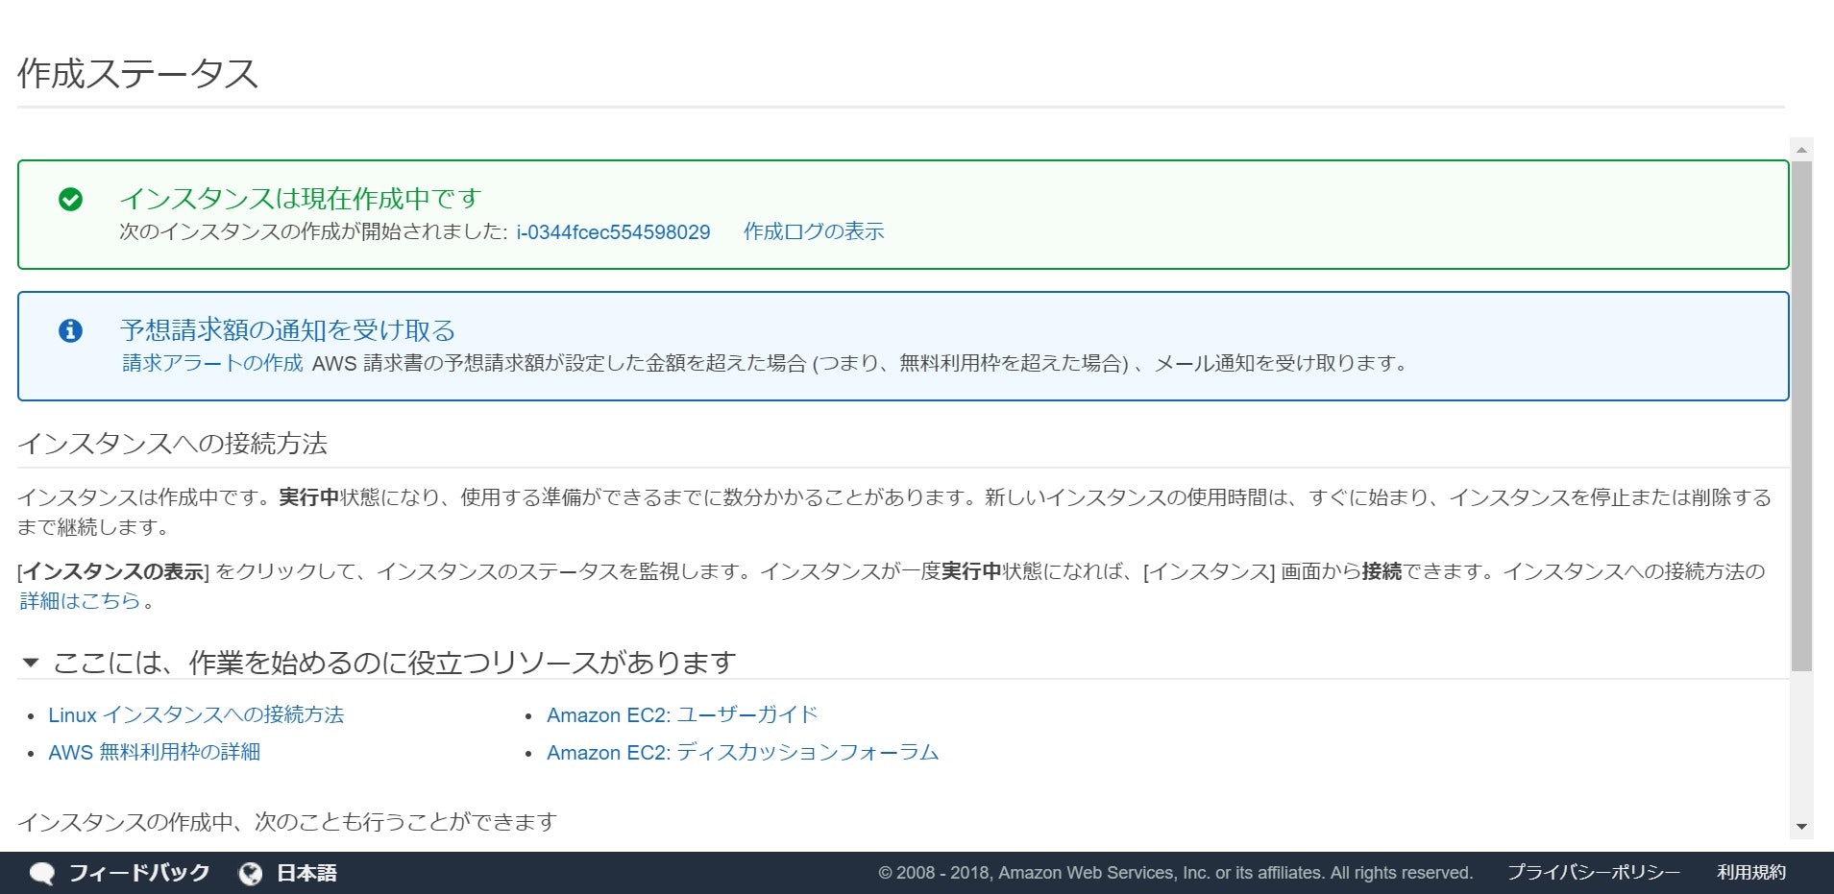Open AWS 無料利用枠の詳細 link
The image size is (1834, 894).
click(155, 752)
